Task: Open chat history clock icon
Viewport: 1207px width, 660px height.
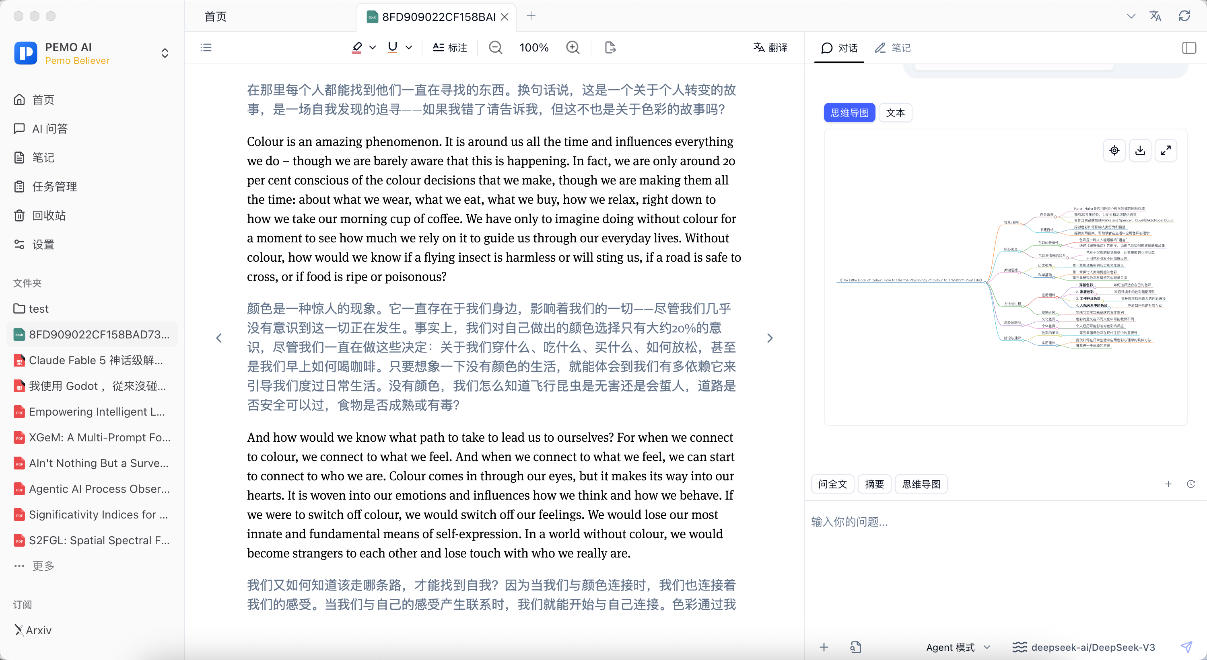Action: click(x=1191, y=484)
